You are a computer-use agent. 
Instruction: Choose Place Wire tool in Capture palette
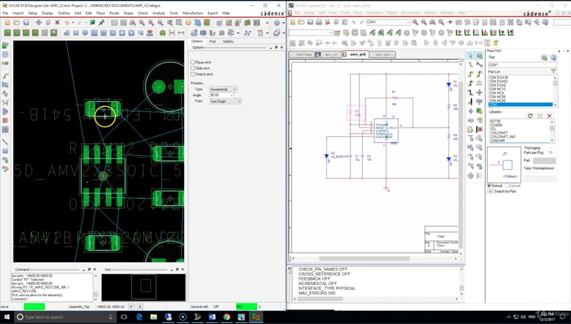tap(470, 65)
